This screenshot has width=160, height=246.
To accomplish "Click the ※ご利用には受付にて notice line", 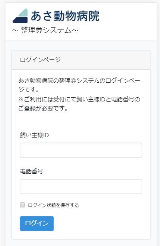I will coord(79,99).
